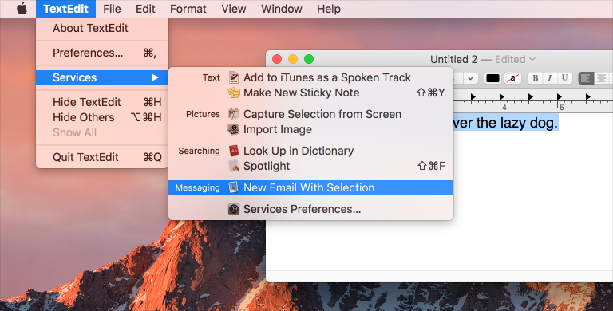Viewport: 613px width, 311px height.
Task: Choose Hide Others
Action: coord(102,117)
